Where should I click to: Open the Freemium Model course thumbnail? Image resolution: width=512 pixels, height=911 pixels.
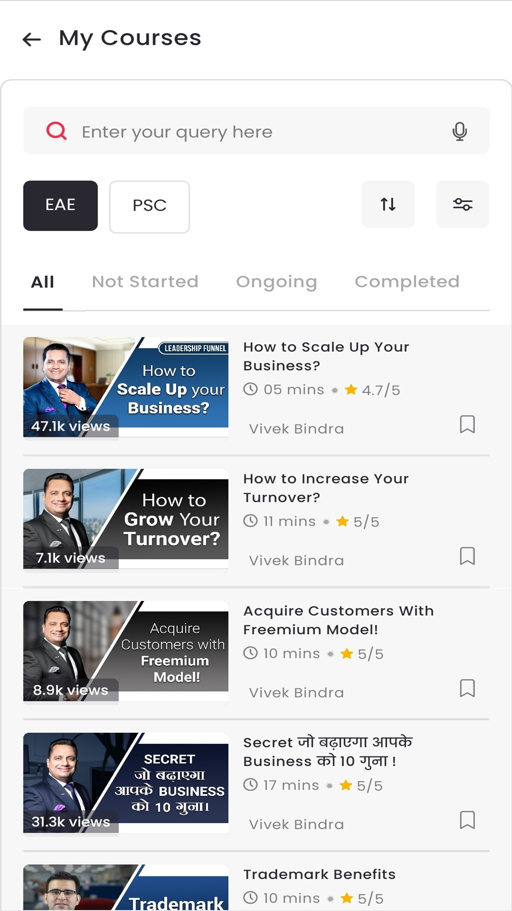(x=126, y=651)
